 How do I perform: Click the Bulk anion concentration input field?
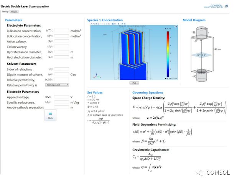62,31
